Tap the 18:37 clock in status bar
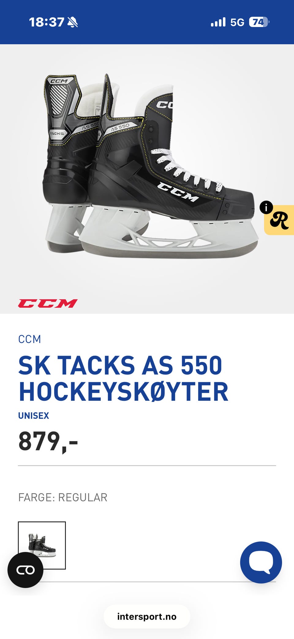Viewport: 294px width, 639px height. [x=47, y=22]
